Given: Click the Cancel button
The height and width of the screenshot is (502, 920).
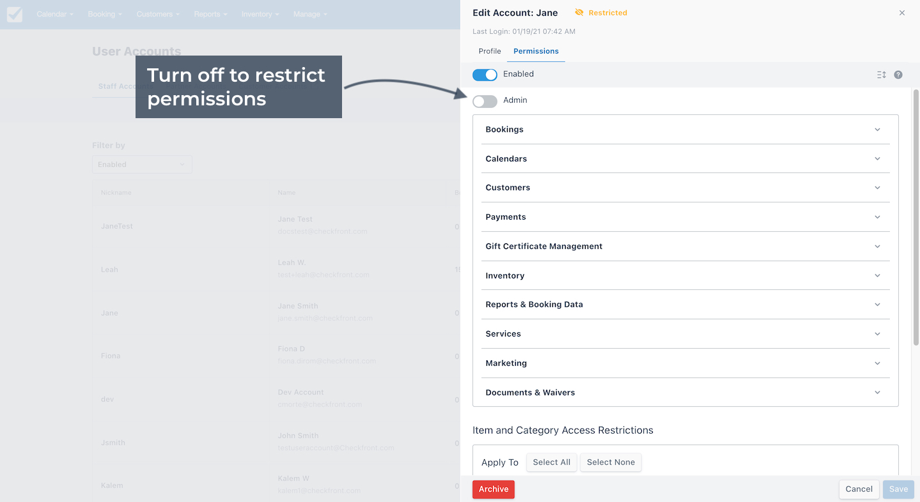Looking at the screenshot, I should [859, 489].
